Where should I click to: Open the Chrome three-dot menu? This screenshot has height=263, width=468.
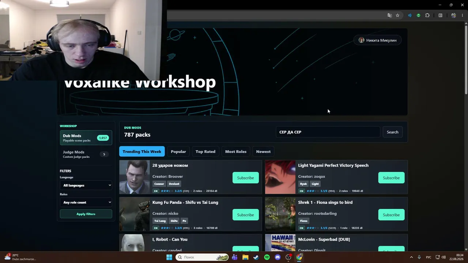coord(462,15)
